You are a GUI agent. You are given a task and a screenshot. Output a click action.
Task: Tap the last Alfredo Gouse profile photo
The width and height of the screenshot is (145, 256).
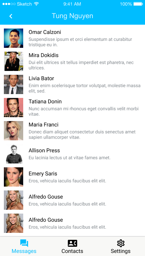[x=14, y=223]
